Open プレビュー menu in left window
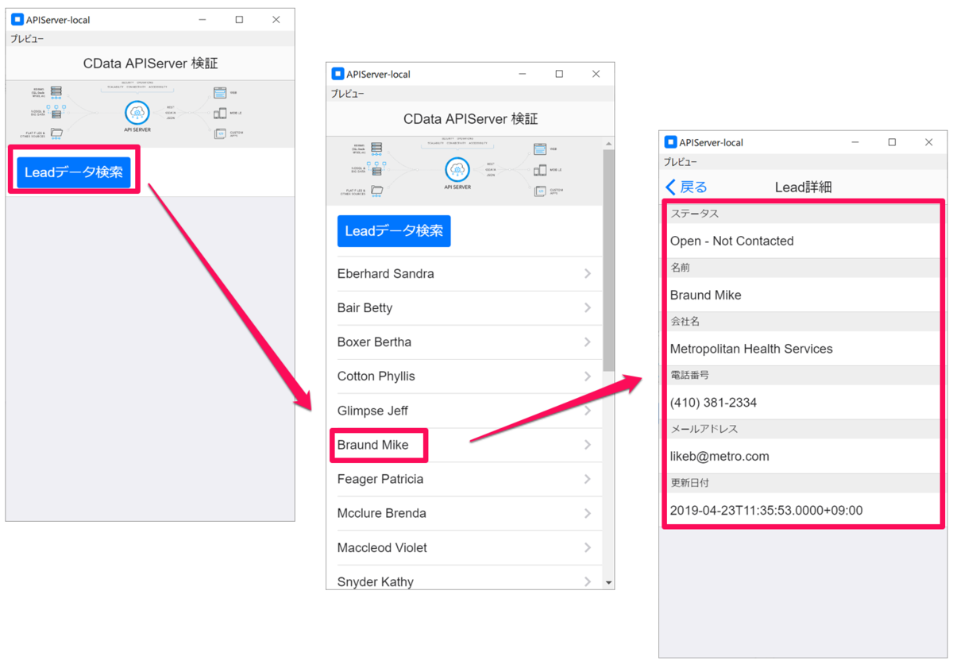This screenshot has height=664, width=953. click(x=27, y=38)
